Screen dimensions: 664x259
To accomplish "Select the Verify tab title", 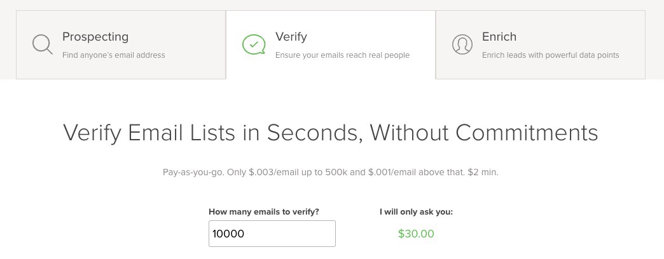I will pos(291,37).
